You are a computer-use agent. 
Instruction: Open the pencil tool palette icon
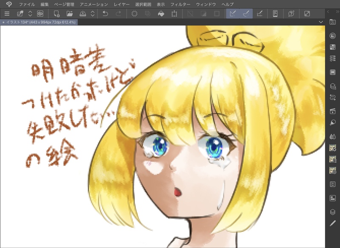[x=333, y=223]
